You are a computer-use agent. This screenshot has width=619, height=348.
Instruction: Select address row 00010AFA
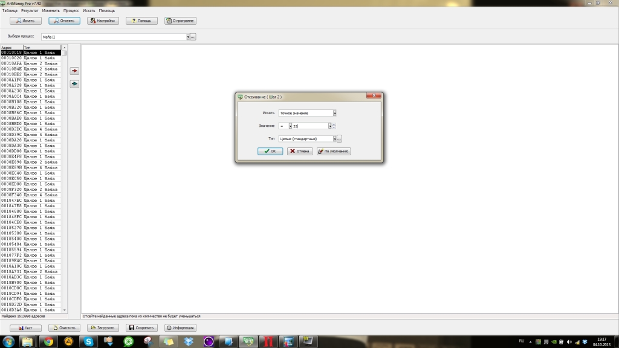pos(31,63)
